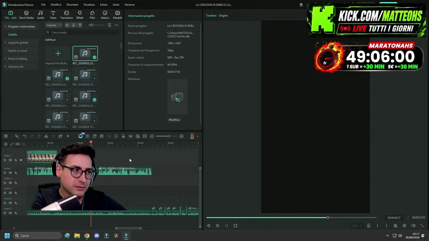This screenshot has width=429, height=241.
Task: Click the timeline zoom slider handle
Action: (169, 136)
